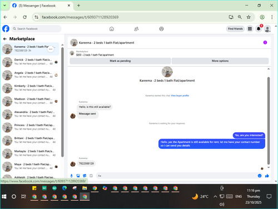Open the Friends icon in top navigation
The image size is (278, 209).
[x=136, y=29]
